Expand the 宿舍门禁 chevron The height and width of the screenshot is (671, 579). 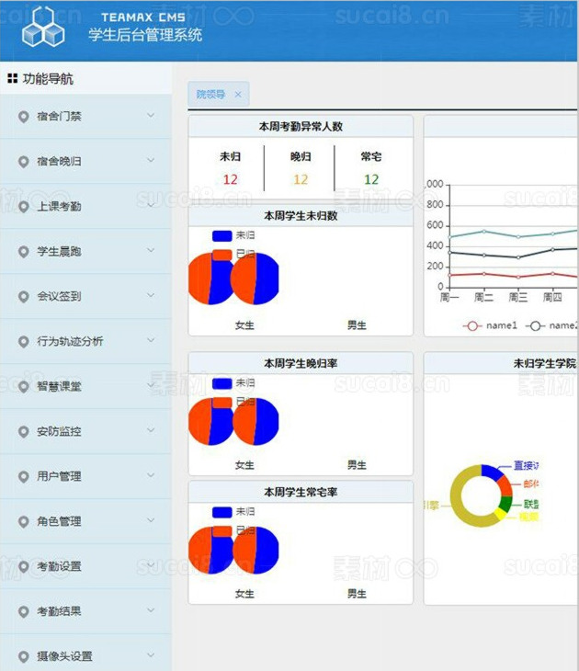pos(151,115)
